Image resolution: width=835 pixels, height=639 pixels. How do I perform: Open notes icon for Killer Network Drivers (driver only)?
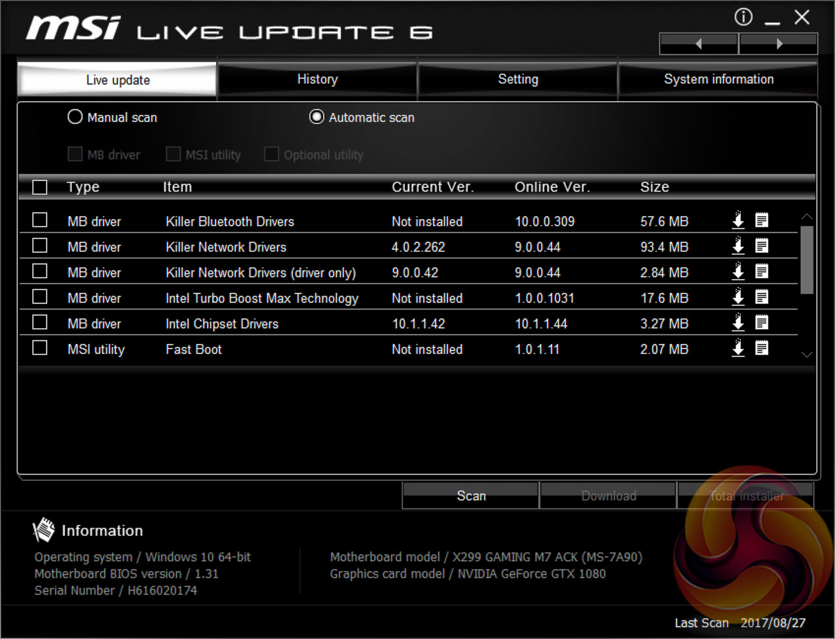coord(762,271)
